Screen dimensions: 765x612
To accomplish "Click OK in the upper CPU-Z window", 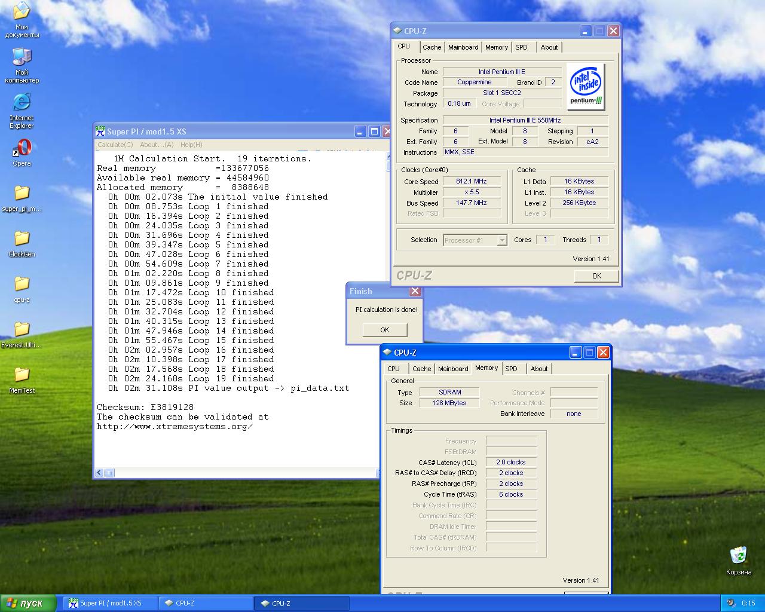I will pos(596,276).
